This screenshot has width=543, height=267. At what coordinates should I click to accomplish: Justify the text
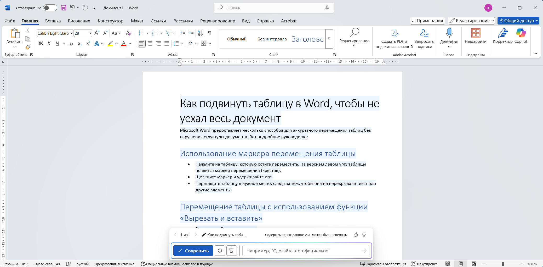(x=167, y=44)
